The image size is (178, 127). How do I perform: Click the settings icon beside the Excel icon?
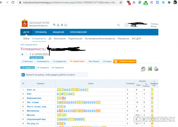(143, 69)
